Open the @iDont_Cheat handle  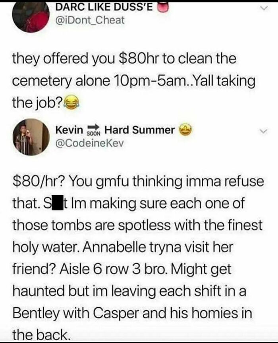90,20
